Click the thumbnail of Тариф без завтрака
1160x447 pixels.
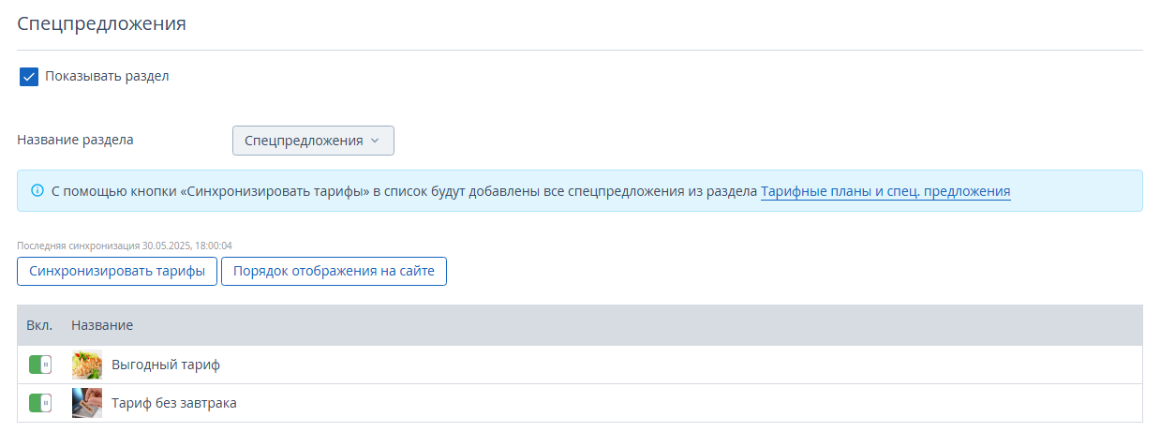point(87,403)
